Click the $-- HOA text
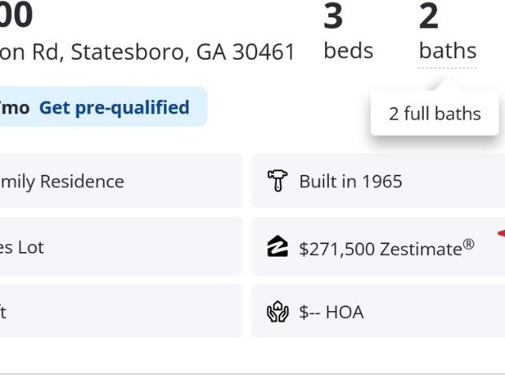Screen dimensions: 505x378 click(331, 312)
